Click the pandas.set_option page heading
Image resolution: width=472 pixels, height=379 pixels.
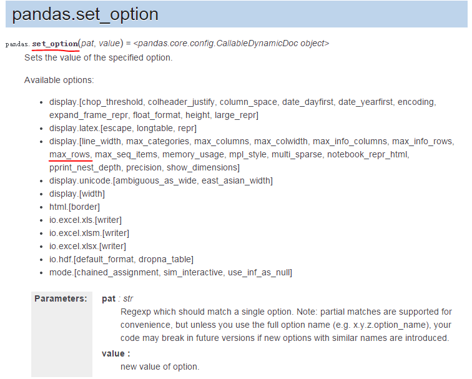coord(85,14)
